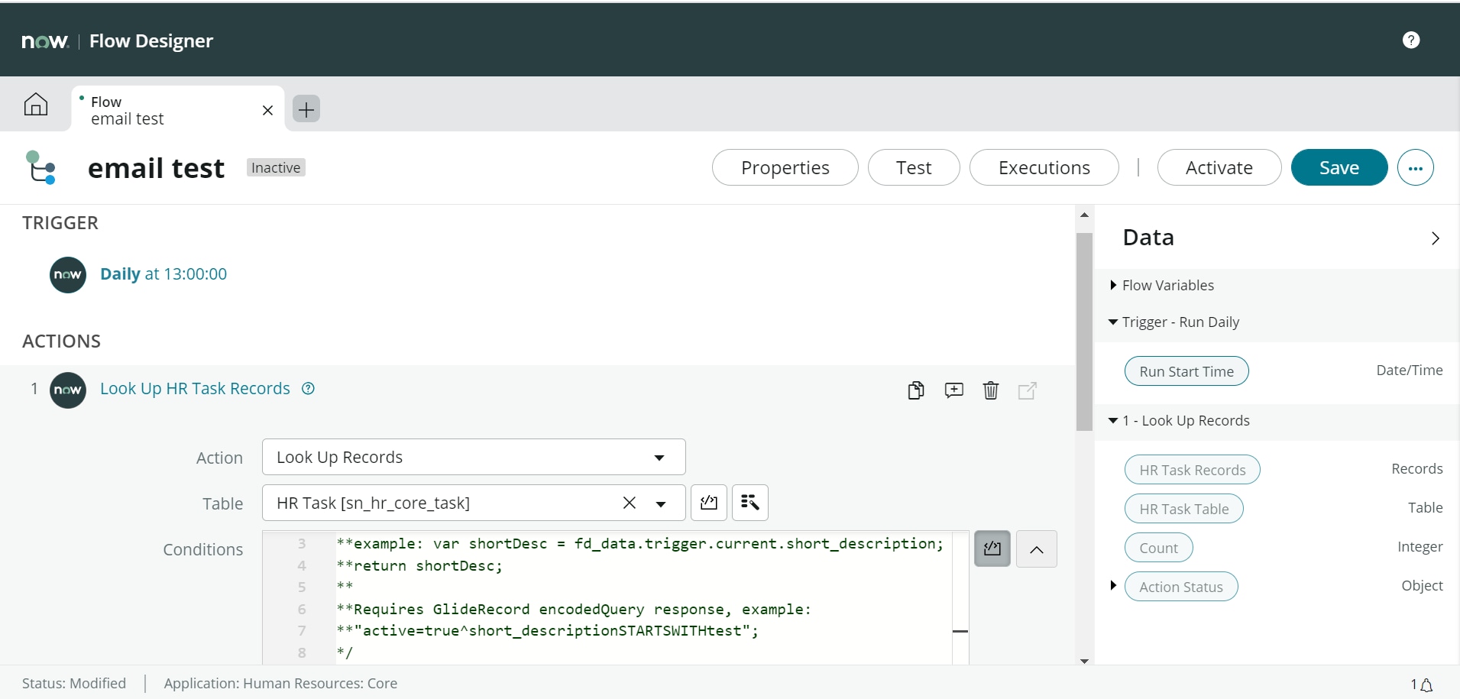Image resolution: width=1460 pixels, height=699 pixels.
Task: Collapse the Conditions script with chevron up
Action: coord(1037,549)
